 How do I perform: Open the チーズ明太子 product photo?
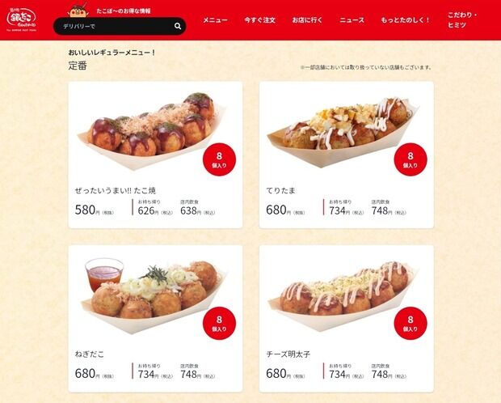[x=342, y=296]
